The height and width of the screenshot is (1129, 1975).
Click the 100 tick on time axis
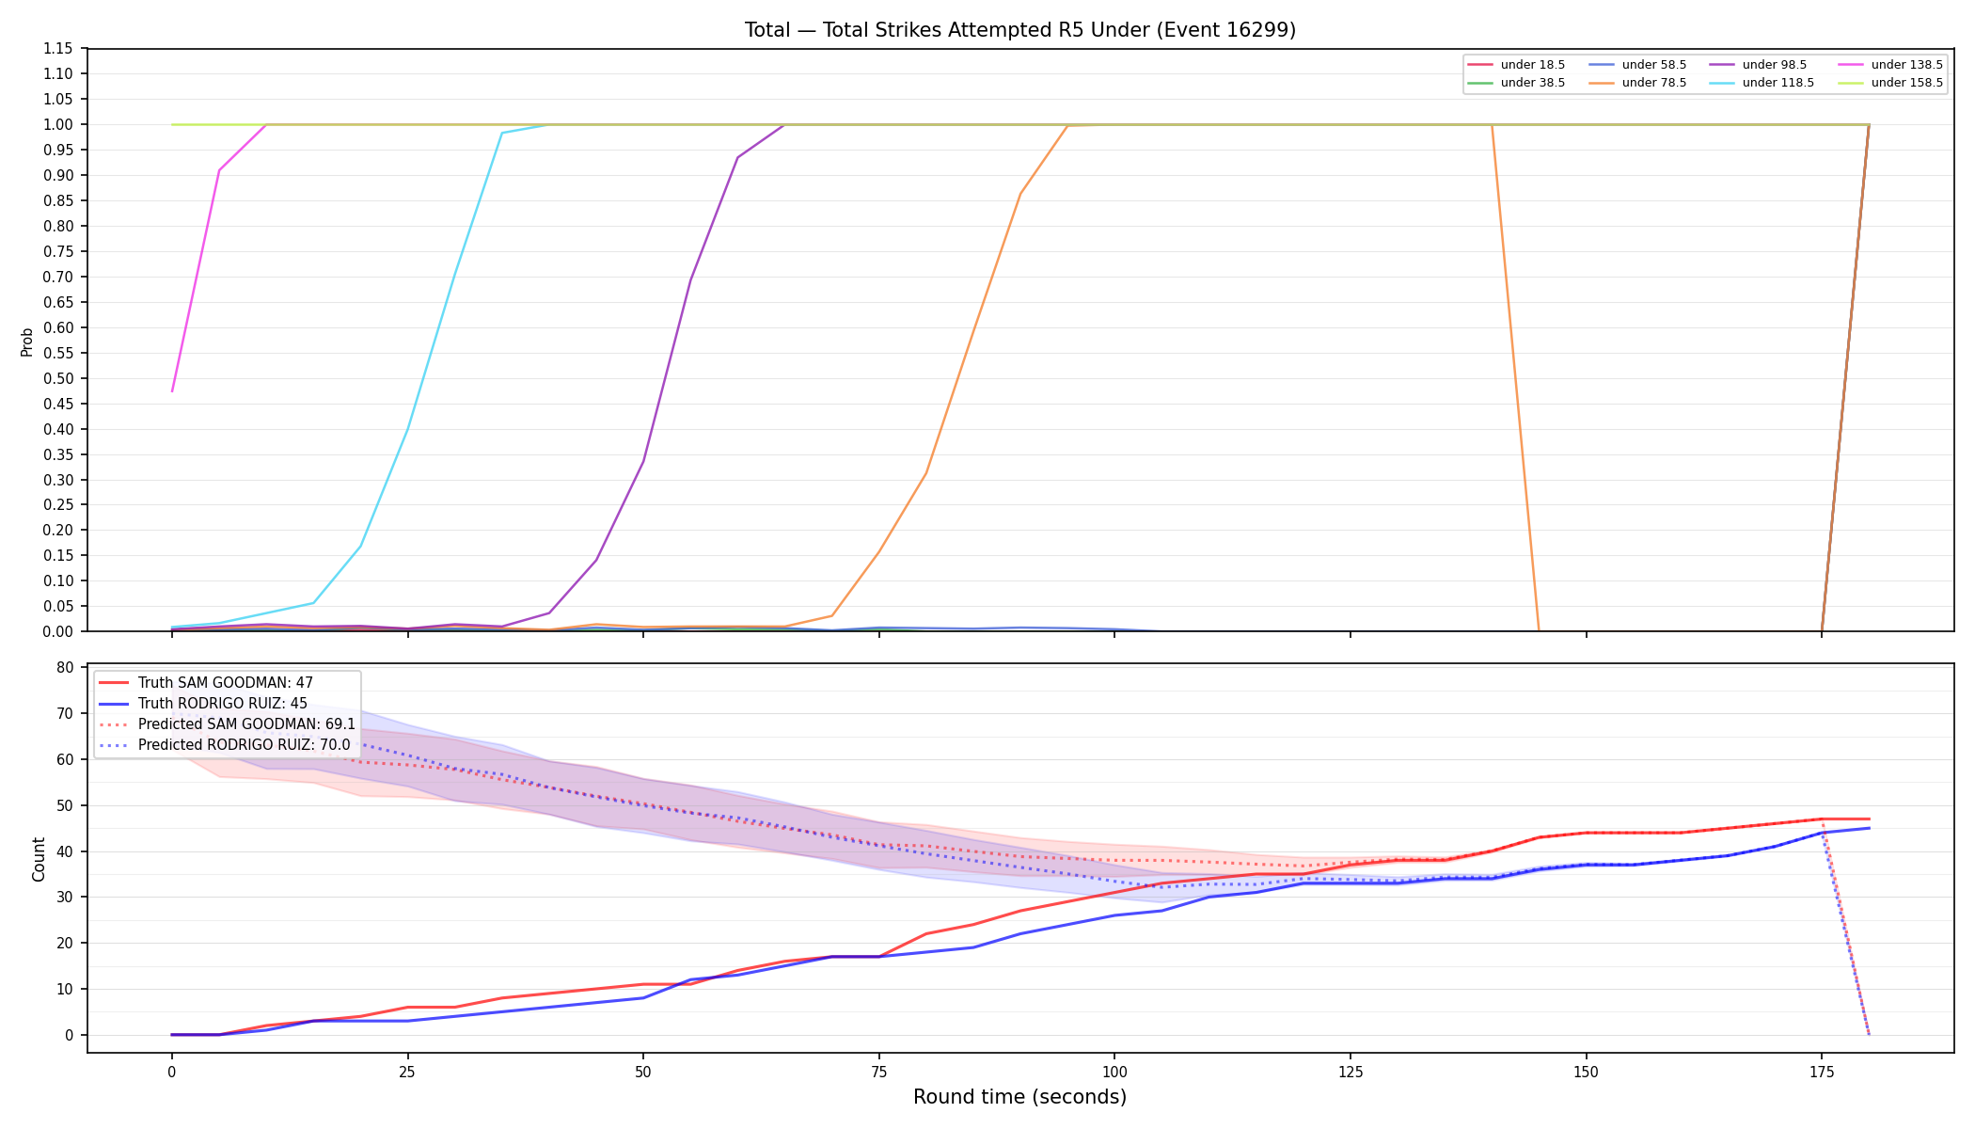(x=1114, y=1072)
